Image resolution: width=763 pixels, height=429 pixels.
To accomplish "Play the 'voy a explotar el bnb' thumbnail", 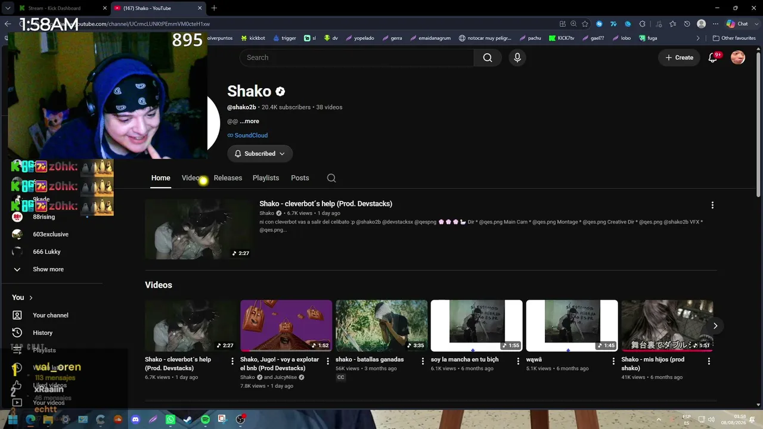I will 286,326.
